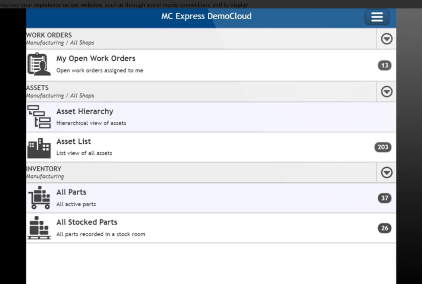
Task: Open the hamburger menu icon
Action: coord(376,17)
